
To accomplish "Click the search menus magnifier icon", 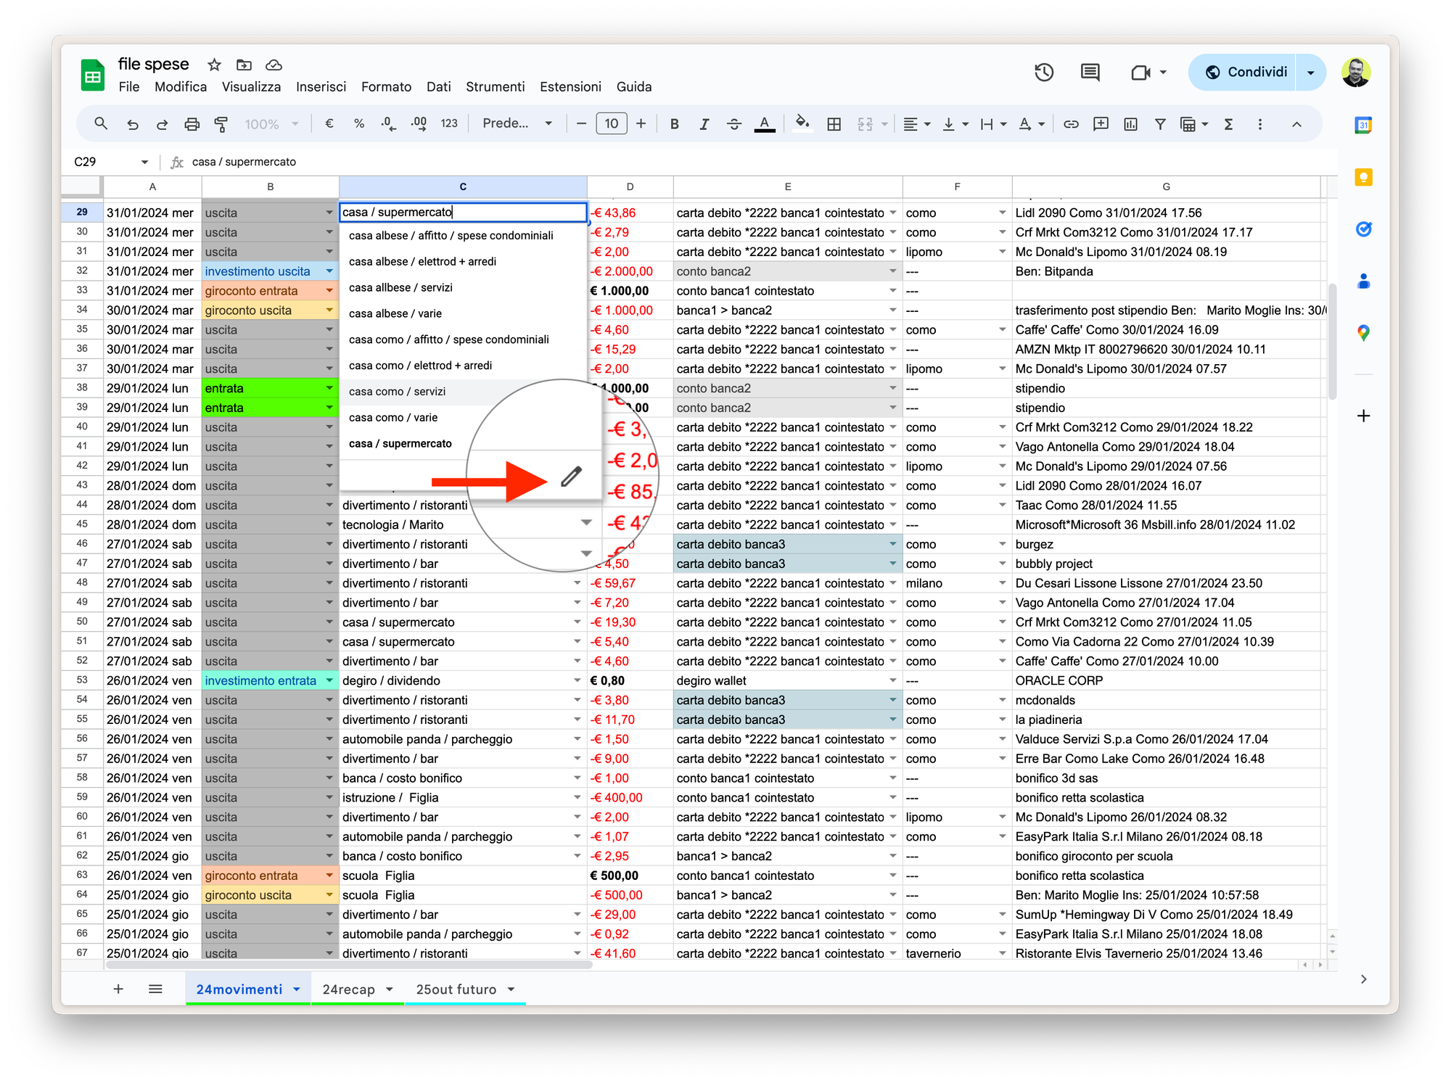I will click(101, 124).
